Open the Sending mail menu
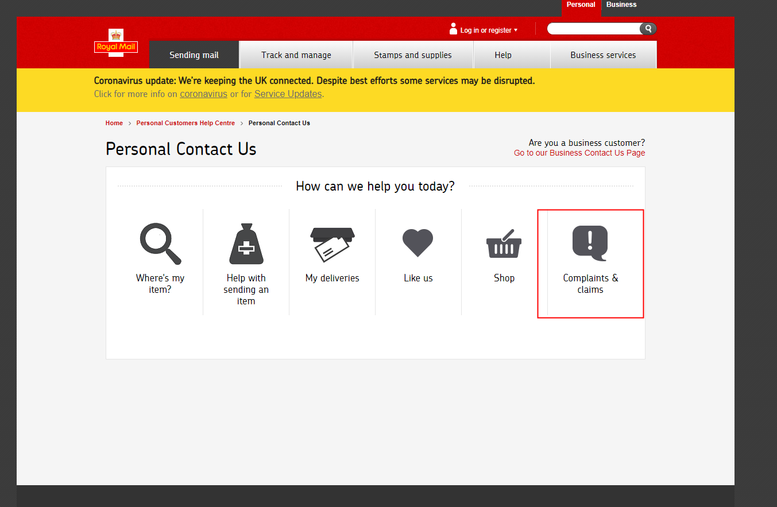Viewport: 777px width, 507px height. click(194, 55)
